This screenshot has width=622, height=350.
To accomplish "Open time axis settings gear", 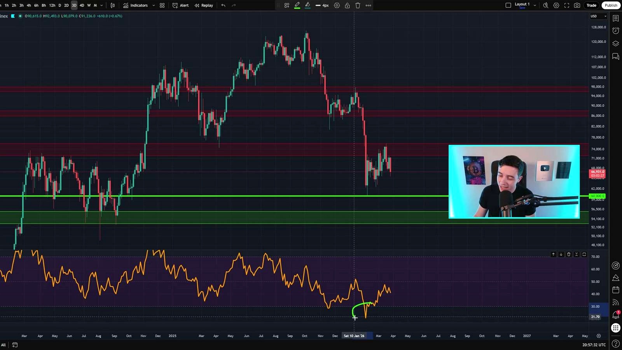I will [x=599, y=336].
